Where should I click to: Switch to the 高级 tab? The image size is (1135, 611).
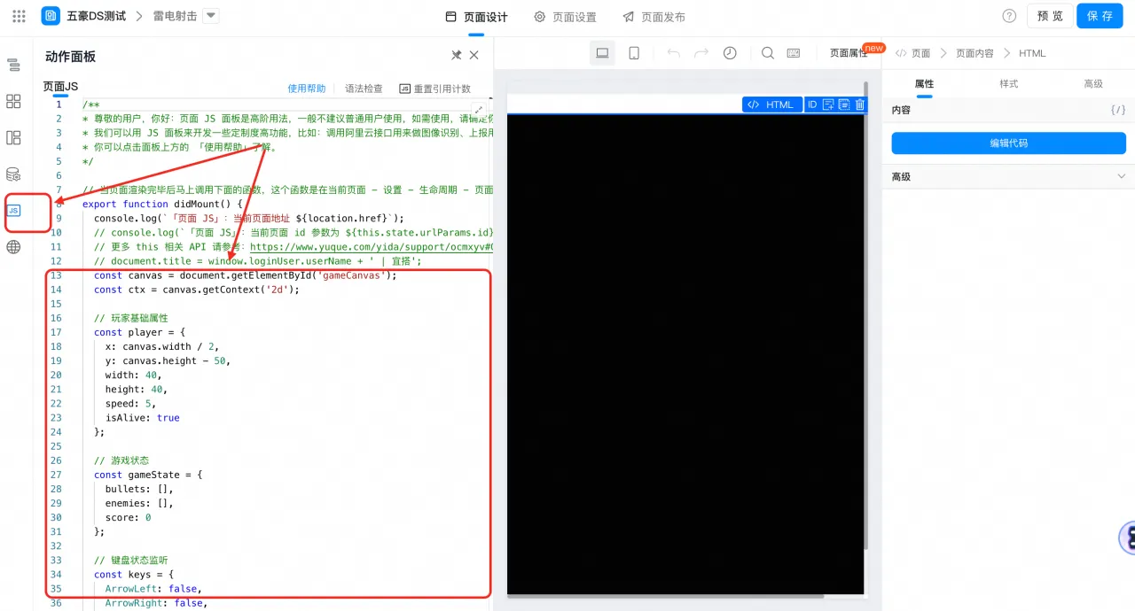pos(1093,83)
